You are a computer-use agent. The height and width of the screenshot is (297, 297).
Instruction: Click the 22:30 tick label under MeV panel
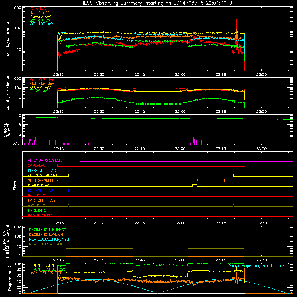[99, 112]
